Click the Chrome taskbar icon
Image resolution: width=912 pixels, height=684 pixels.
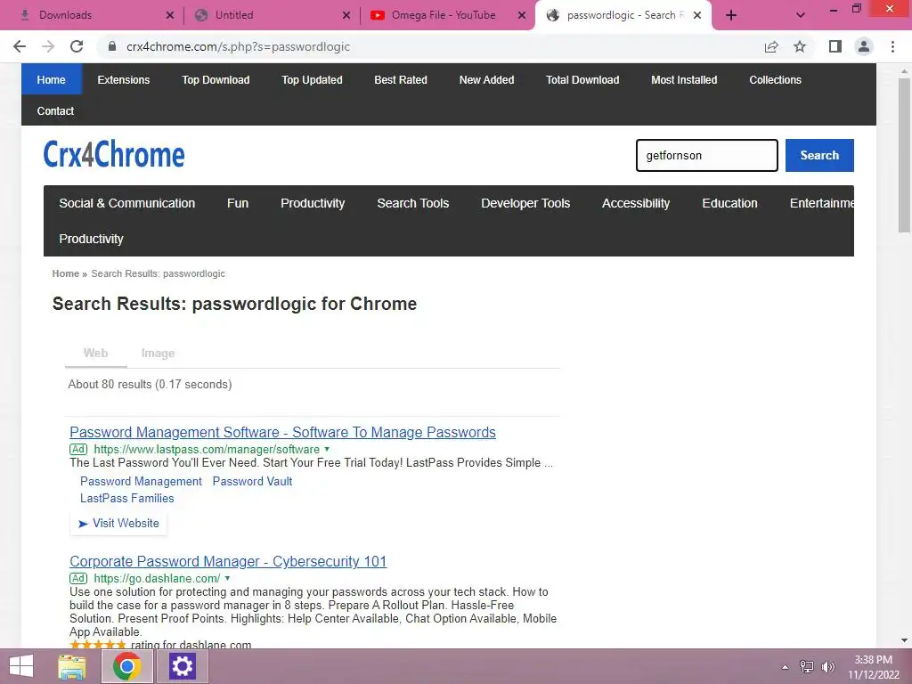click(126, 666)
